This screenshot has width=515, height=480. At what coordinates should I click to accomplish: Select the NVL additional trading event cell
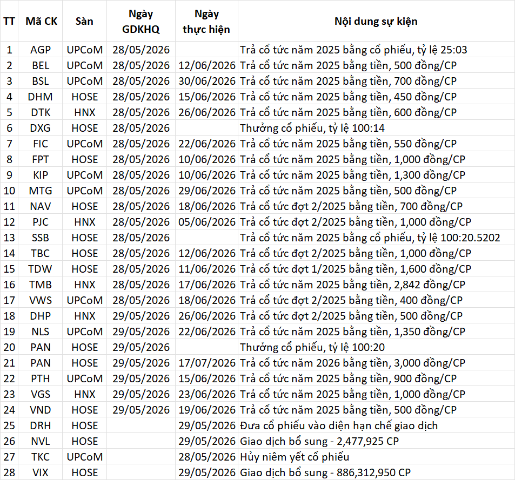[x=376, y=441]
